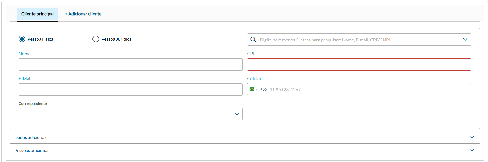Switch to the Cliente principal tab
Image resolution: width=488 pixels, height=162 pixels.
37,14
